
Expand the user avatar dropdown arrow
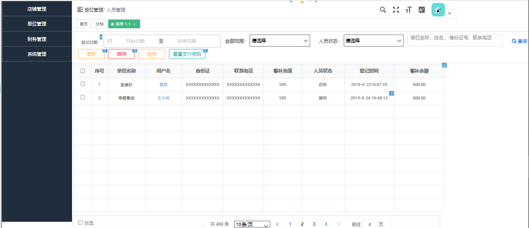click(x=450, y=14)
